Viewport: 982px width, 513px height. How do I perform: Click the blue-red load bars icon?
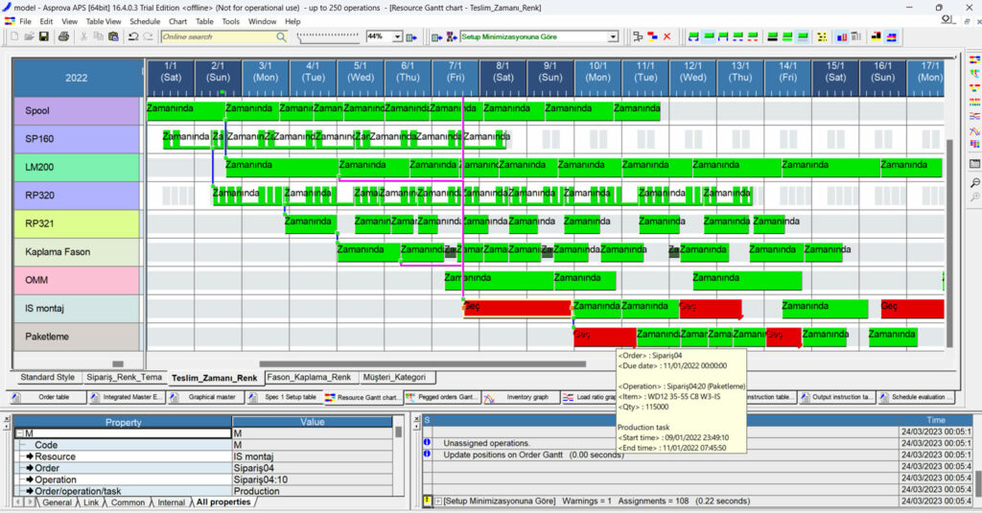pos(842,37)
